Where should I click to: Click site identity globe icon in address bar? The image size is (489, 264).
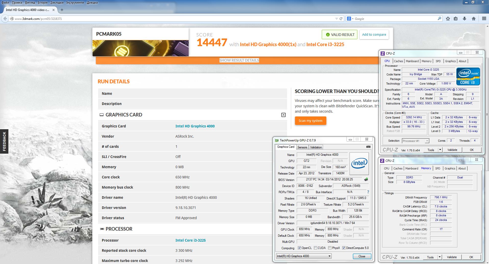(x=12, y=19)
